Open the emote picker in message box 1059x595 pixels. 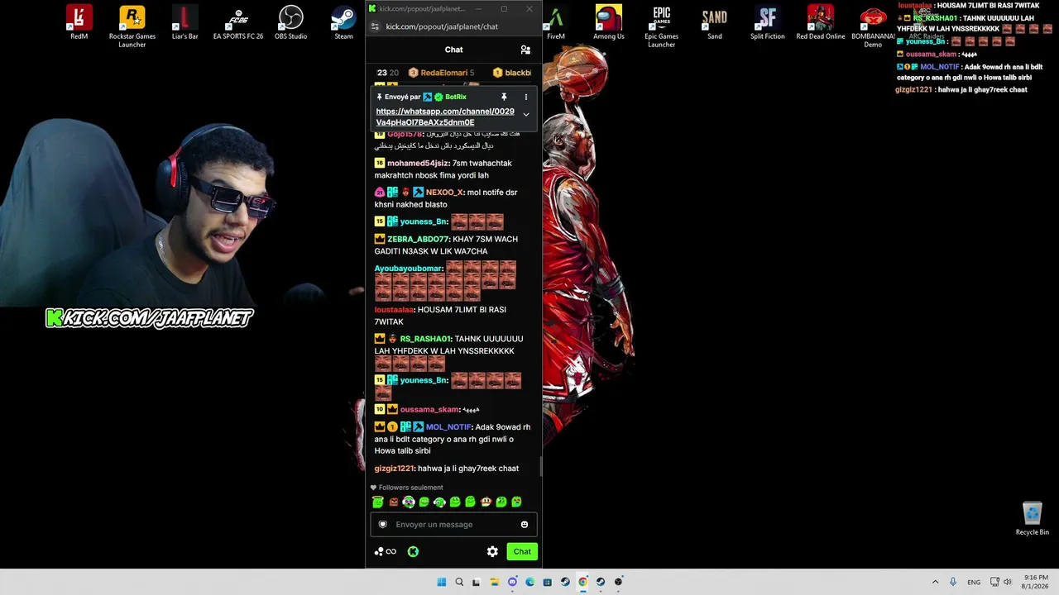click(x=524, y=524)
